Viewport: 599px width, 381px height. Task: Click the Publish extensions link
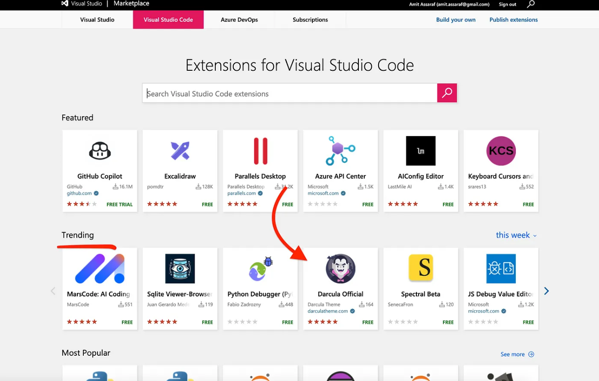pyautogui.click(x=513, y=20)
